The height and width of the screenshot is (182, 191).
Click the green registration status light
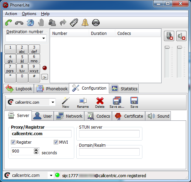click(x=57, y=175)
